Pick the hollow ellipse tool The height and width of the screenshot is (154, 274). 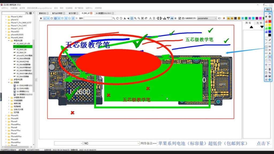click(x=266, y=50)
